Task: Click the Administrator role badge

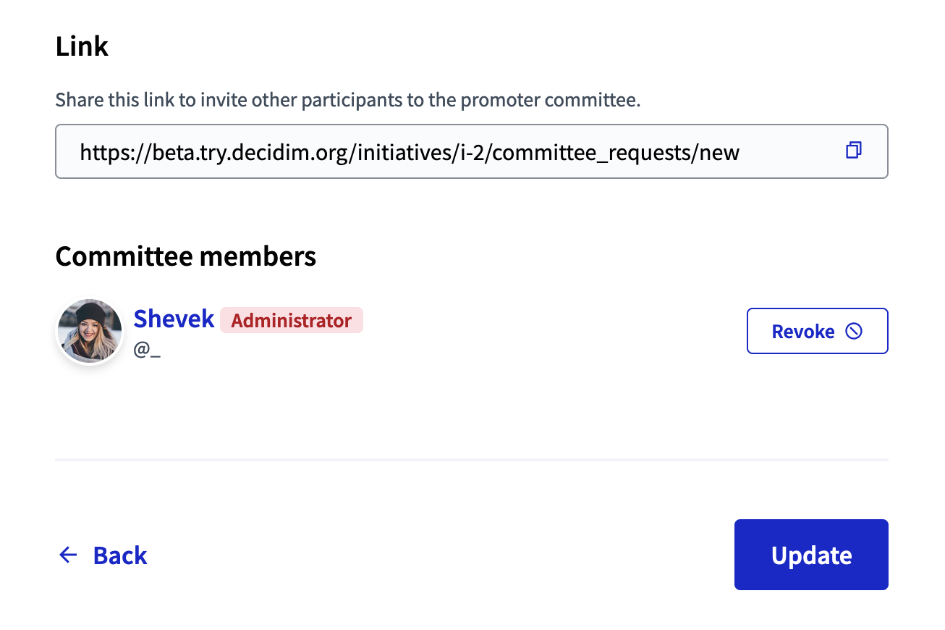Action: point(291,320)
